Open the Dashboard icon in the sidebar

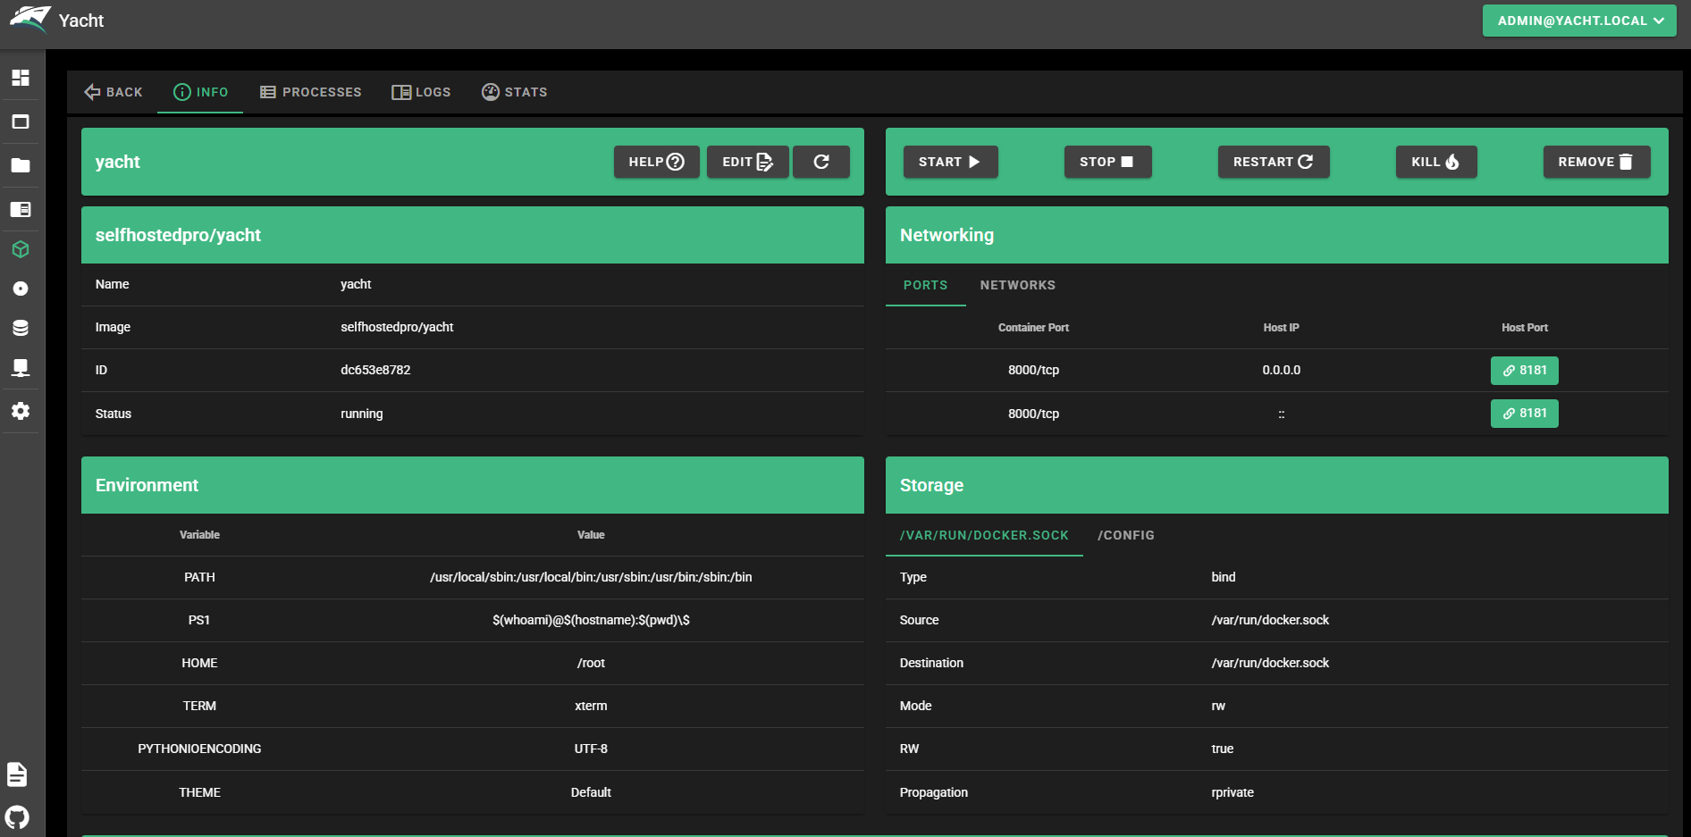click(21, 78)
